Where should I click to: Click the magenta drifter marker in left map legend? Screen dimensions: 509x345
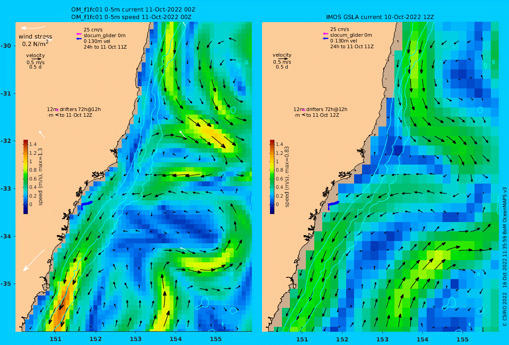(x=57, y=110)
